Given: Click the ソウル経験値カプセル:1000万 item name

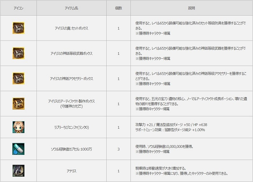Looking at the screenshot, I should coord(71,149).
